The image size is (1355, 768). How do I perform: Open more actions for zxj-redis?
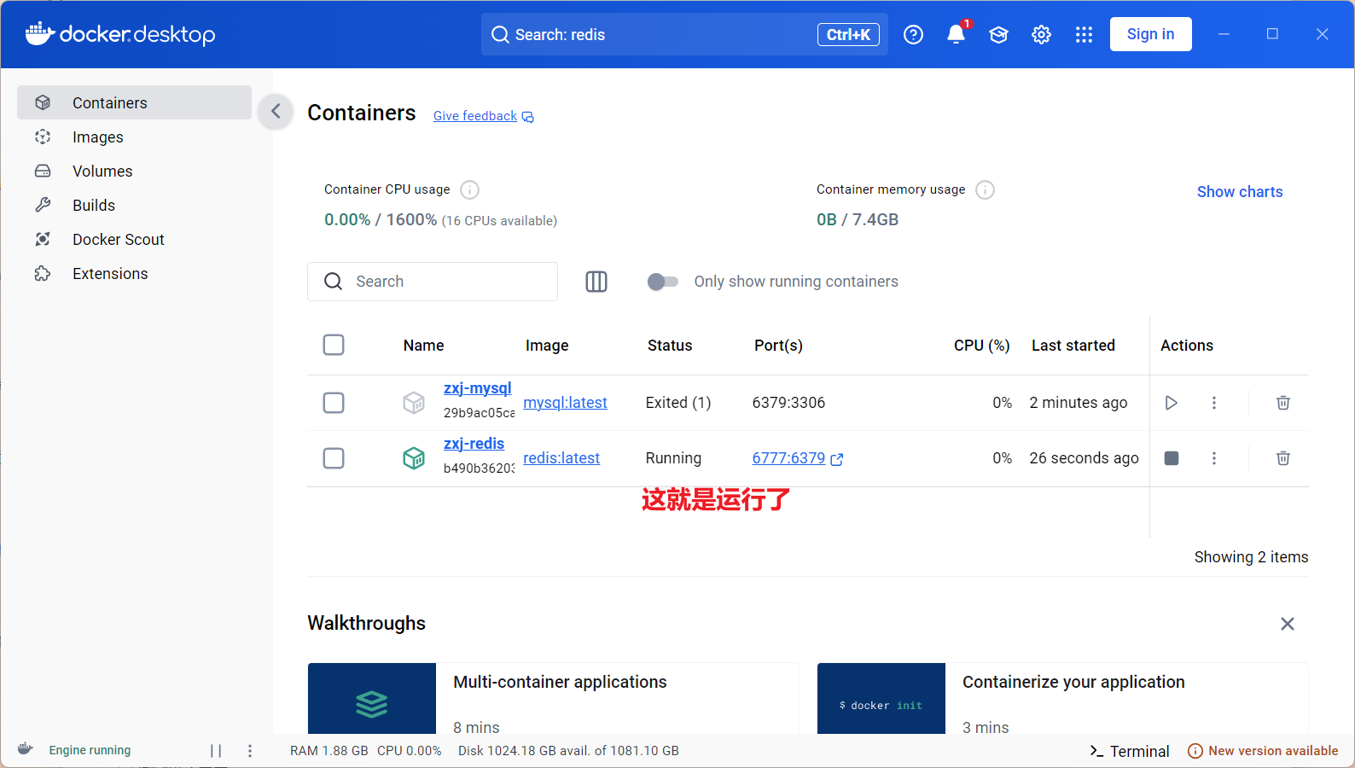pyautogui.click(x=1214, y=458)
